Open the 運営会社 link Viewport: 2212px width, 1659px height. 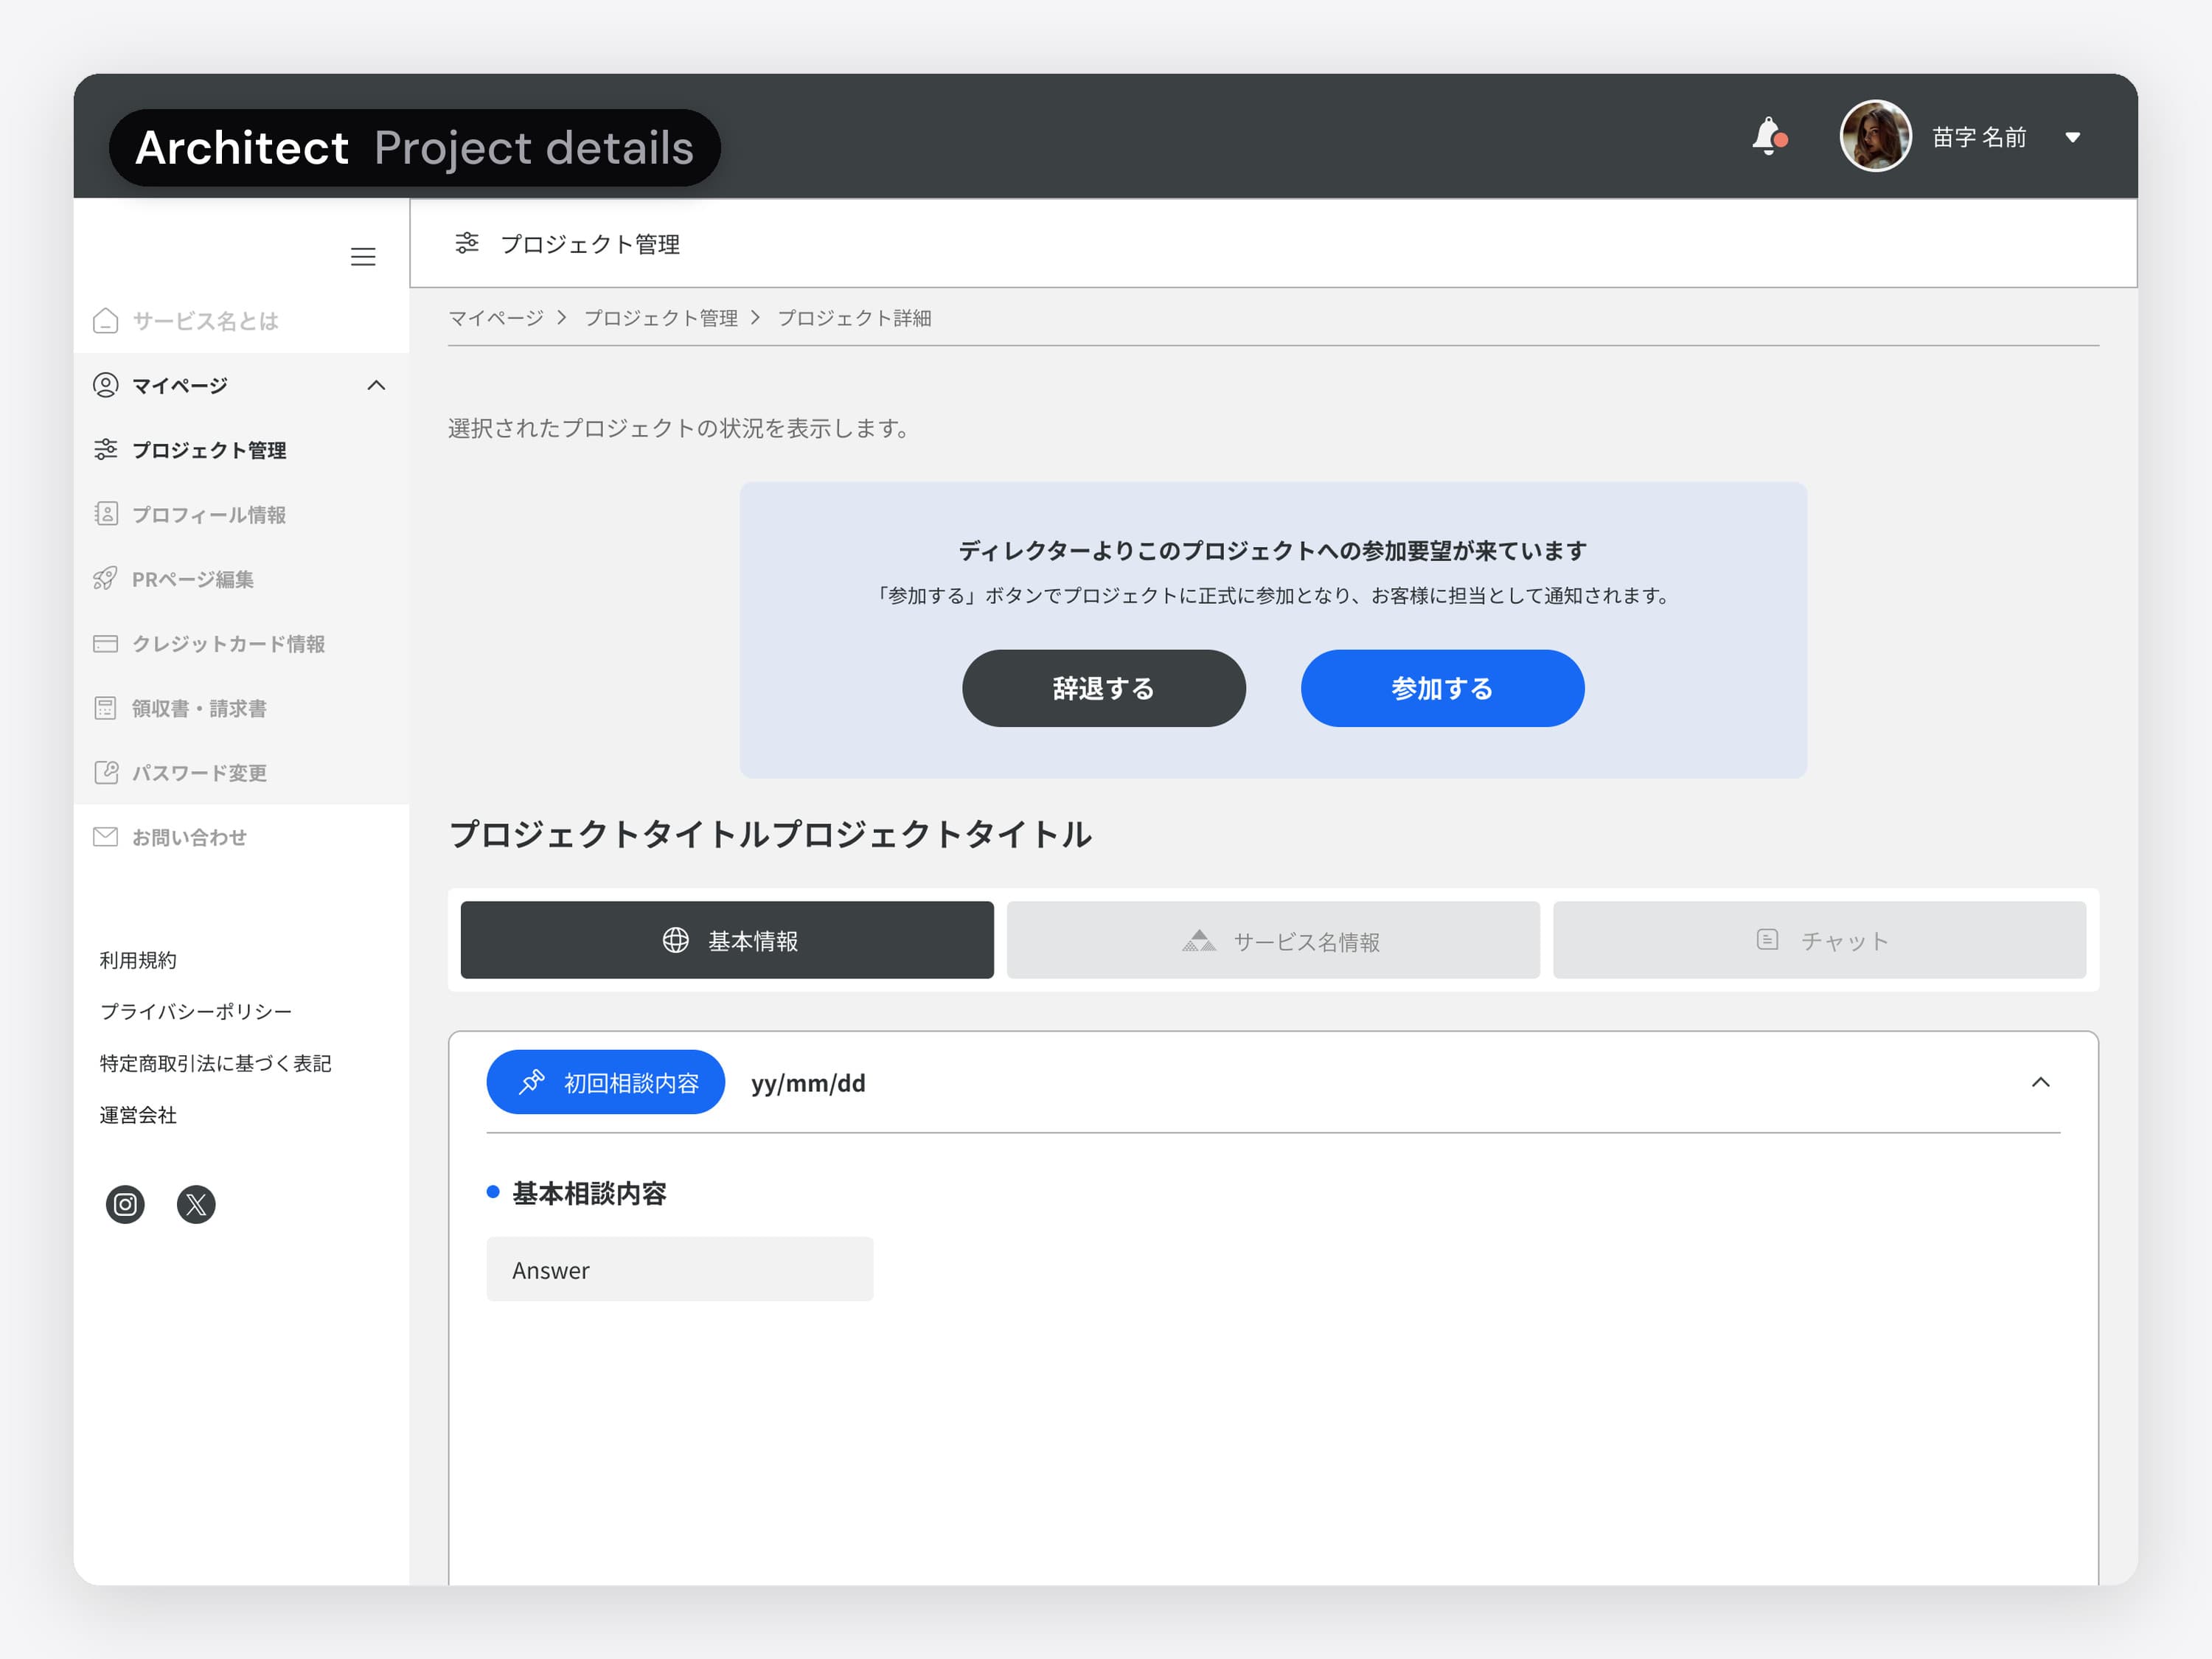coord(138,1115)
